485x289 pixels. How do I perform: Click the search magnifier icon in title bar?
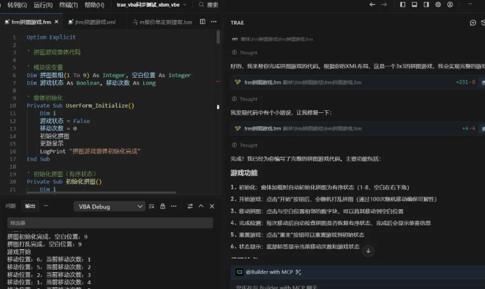201,5
